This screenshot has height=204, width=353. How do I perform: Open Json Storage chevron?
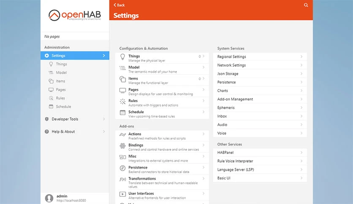click(x=301, y=74)
